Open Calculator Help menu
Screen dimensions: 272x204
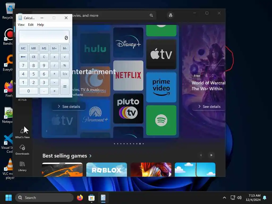tap(40, 25)
